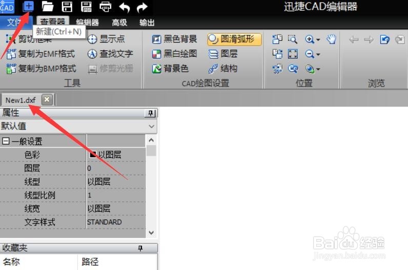Save as PDF icon
The height and width of the screenshot is (270, 408).
(86, 7)
